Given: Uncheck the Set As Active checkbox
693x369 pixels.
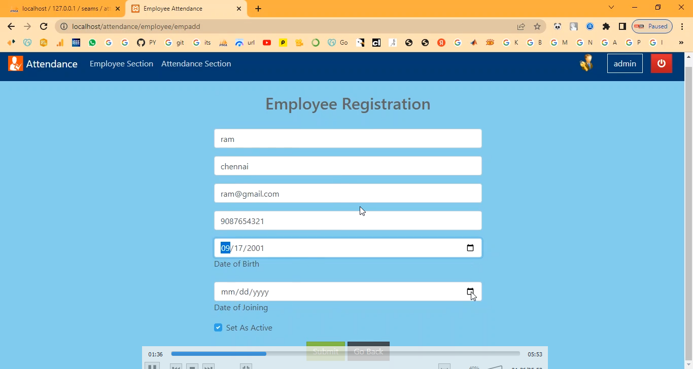Looking at the screenshot, I should [218, 327].
